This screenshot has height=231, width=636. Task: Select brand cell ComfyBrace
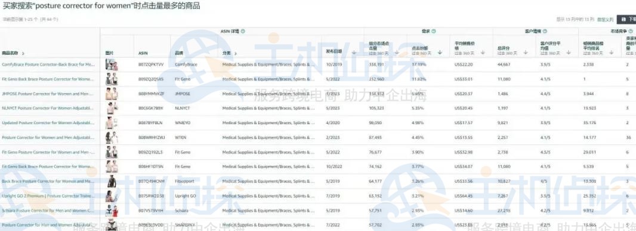(x=186, y=64)
